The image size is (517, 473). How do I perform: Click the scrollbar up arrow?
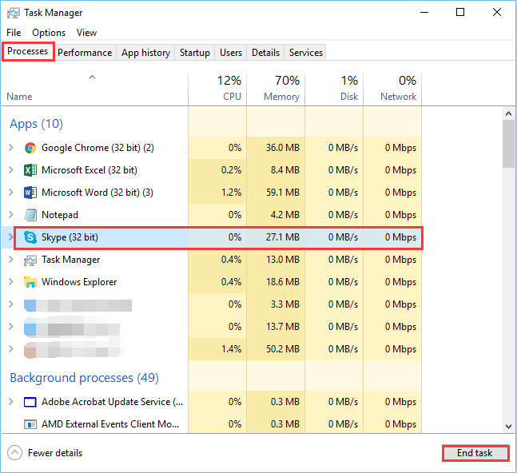[x=508, y=113]
